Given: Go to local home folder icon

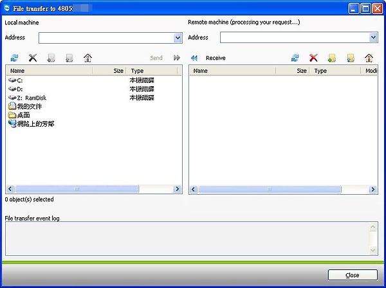Looking at the screenshot, I should point(87,58).
